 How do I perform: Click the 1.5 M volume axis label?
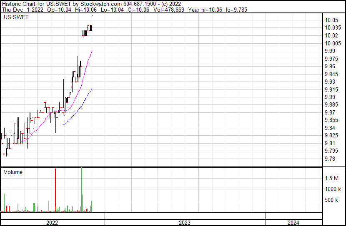click(x=332, y=178)
